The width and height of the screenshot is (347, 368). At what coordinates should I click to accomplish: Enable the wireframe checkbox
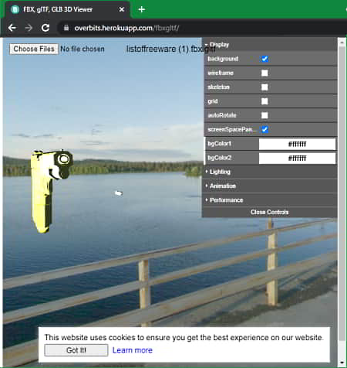(x=264, y=73)
